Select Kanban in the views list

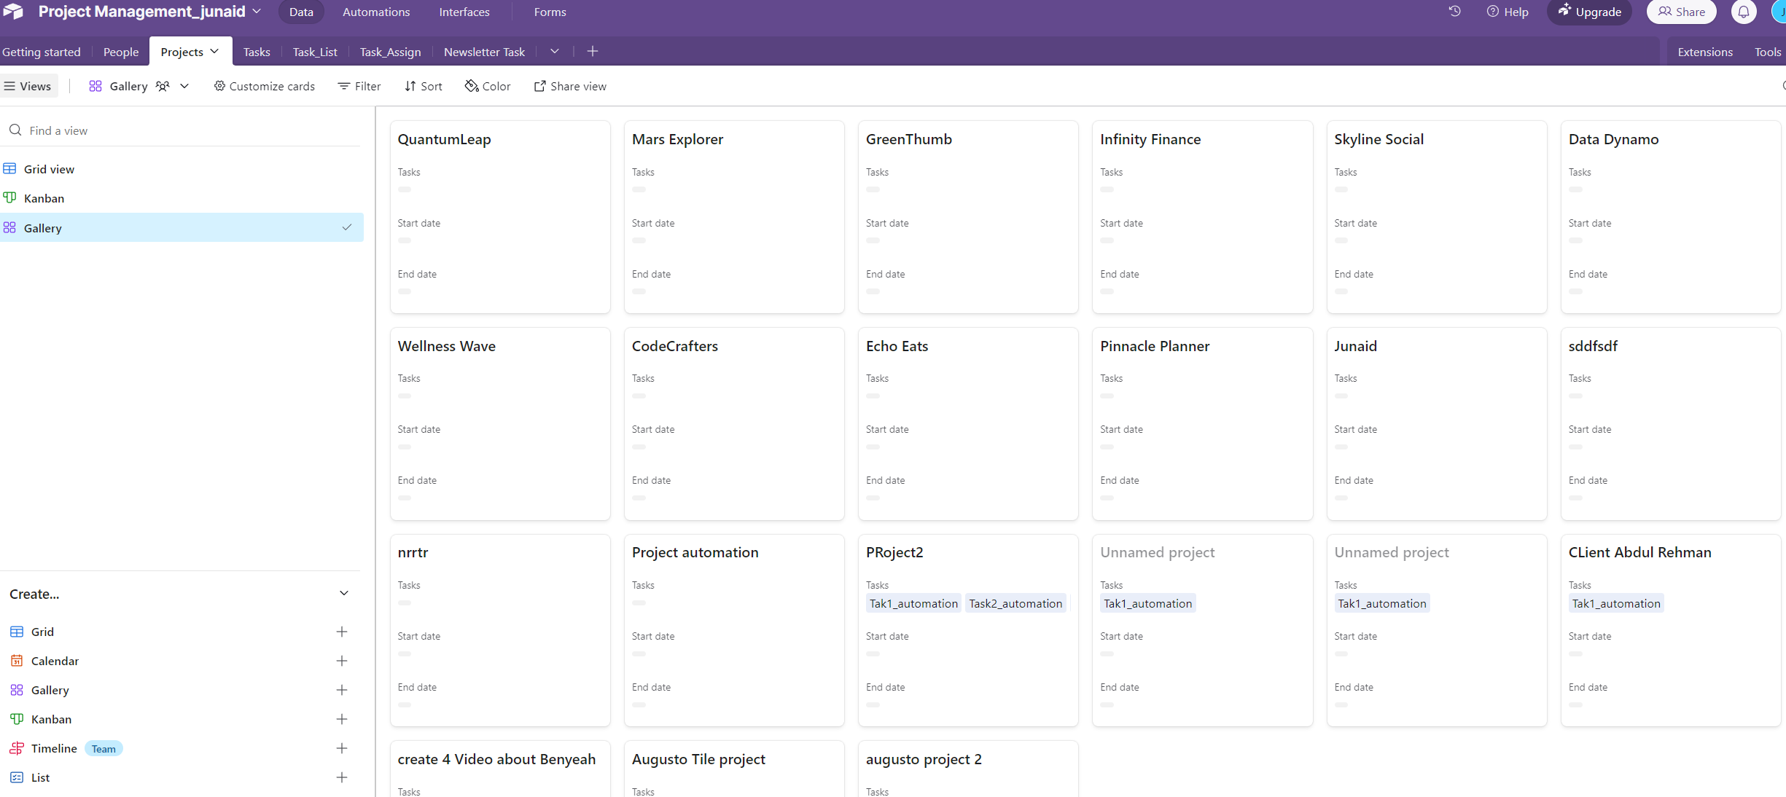click(x=181, y=198)
